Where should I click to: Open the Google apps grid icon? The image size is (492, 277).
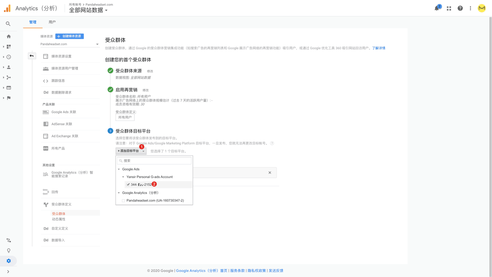point(449,8)
